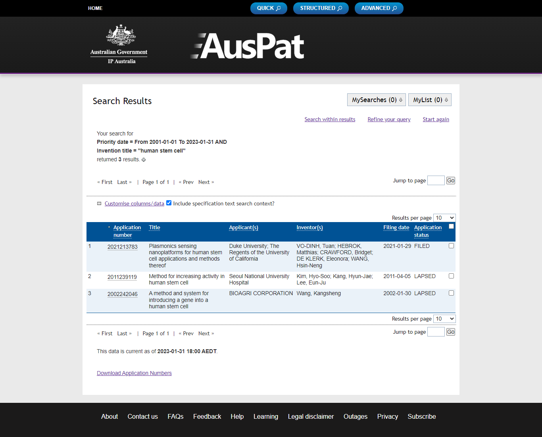Select checkbox for application 2011239119
542x437 pixels.
point(451,276)
